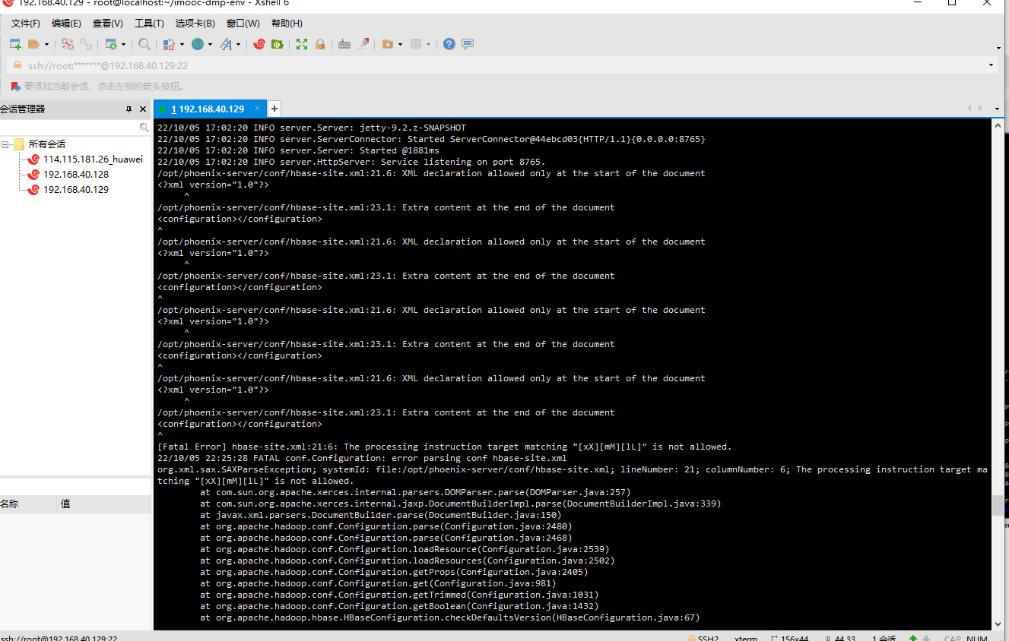This screenshot has width=1009, height=641.
Task: Create a new session with the toolbar icon
Action: pyautogui.click(x=15, y=44)
